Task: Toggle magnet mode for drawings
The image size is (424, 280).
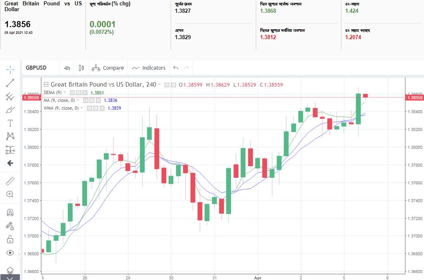Action: tap(10, 212)
